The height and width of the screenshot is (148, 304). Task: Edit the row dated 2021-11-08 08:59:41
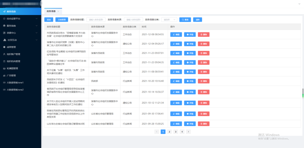(x=176, y=72)
